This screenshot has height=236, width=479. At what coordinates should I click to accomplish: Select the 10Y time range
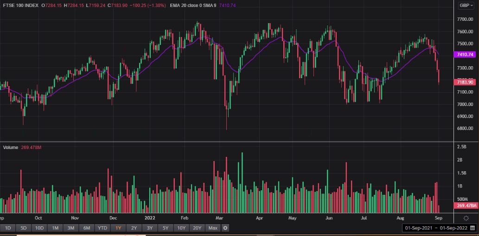181,228
